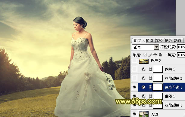This screenshot has height=117, width=185.
Task: Select layer named 曲线 1
Action: click(170, 96)
